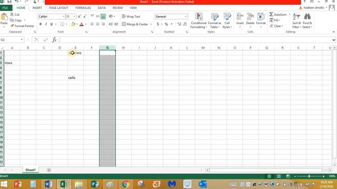The height and width of the screenshot is (189, 337).
Task: Open the Calibri font name dropdown
Action: click(x=64, y=16)
